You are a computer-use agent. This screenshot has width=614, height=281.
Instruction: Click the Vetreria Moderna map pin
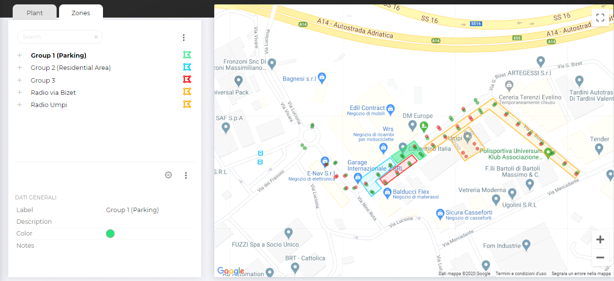(x=512, y=193)
